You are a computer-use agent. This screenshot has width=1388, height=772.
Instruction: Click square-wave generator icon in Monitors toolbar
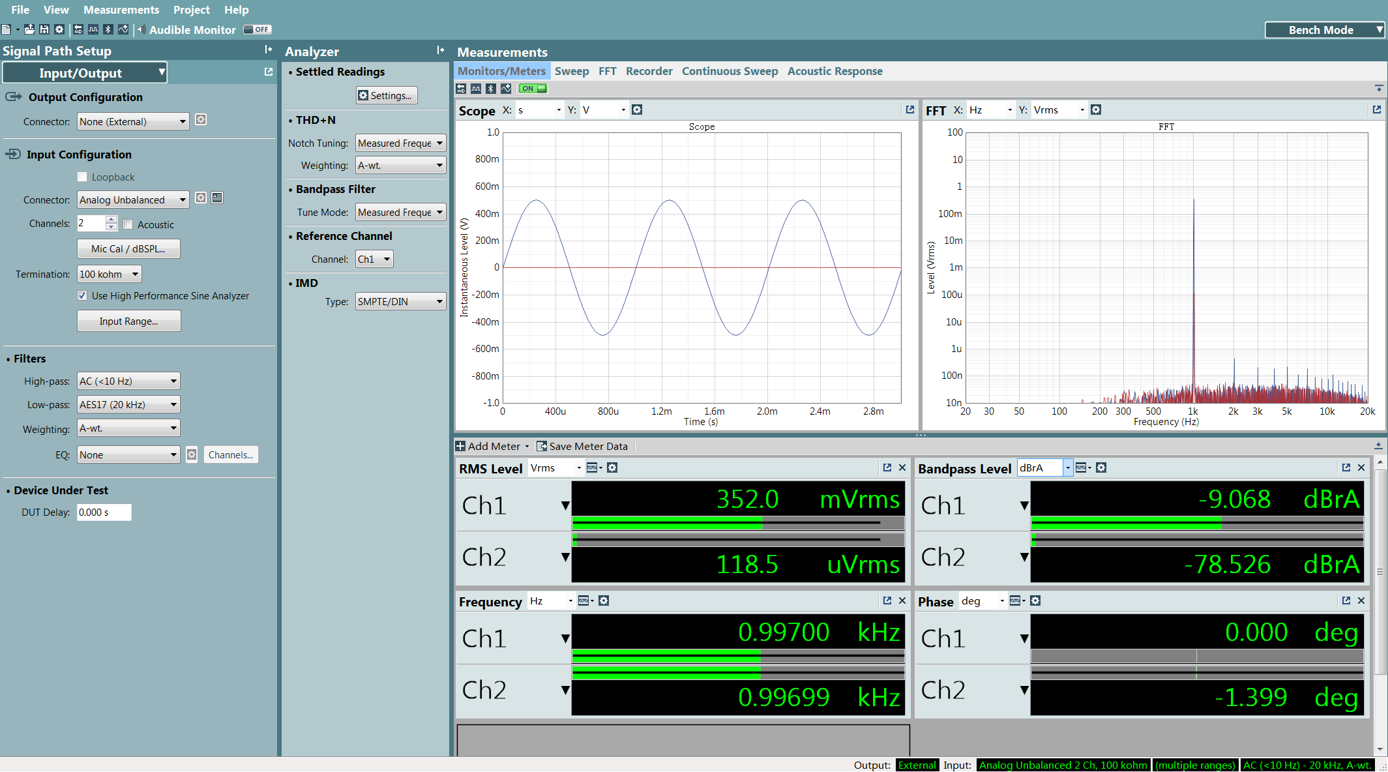[476, 89]
